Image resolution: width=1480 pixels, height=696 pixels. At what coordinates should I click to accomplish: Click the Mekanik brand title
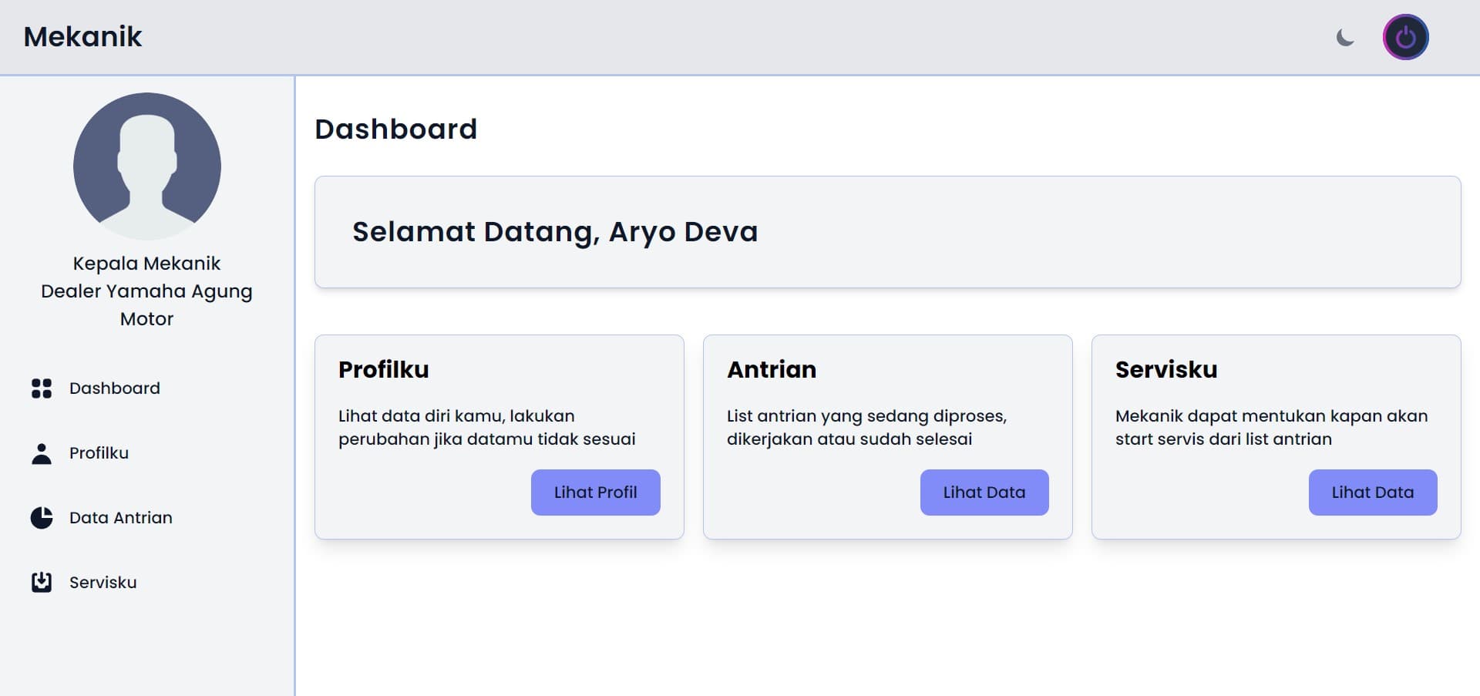click(x=82, y=37)
